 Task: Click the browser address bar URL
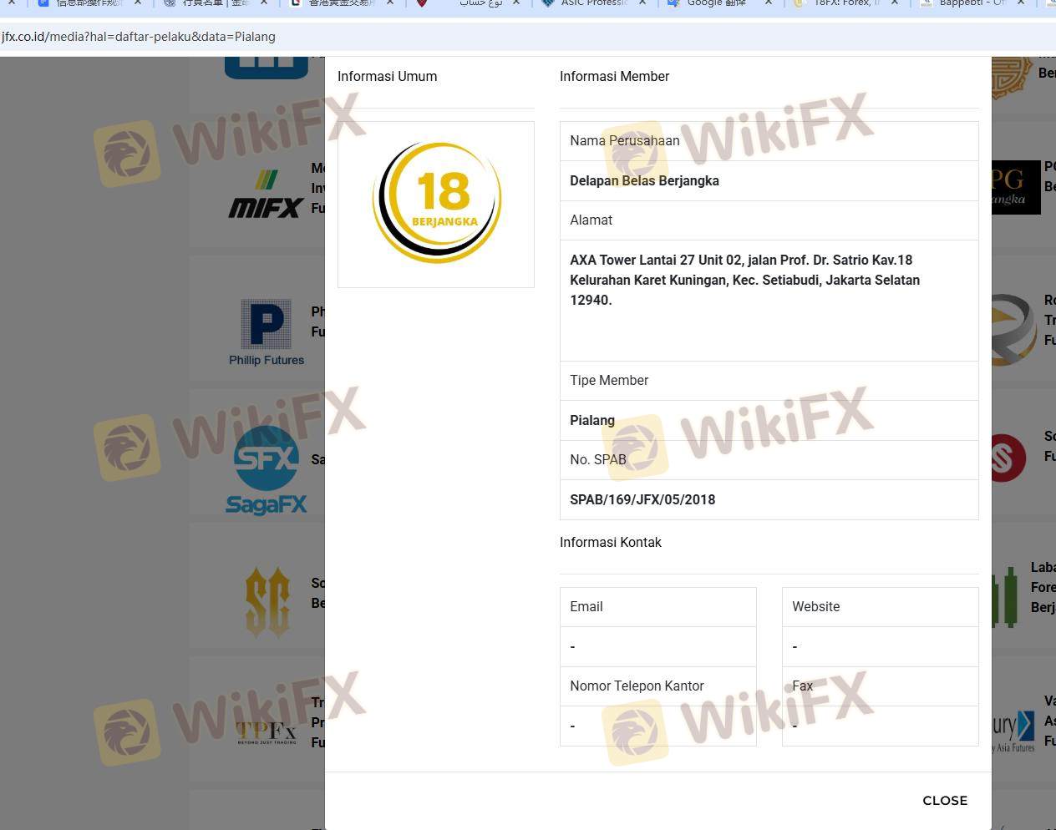(139, 37)
